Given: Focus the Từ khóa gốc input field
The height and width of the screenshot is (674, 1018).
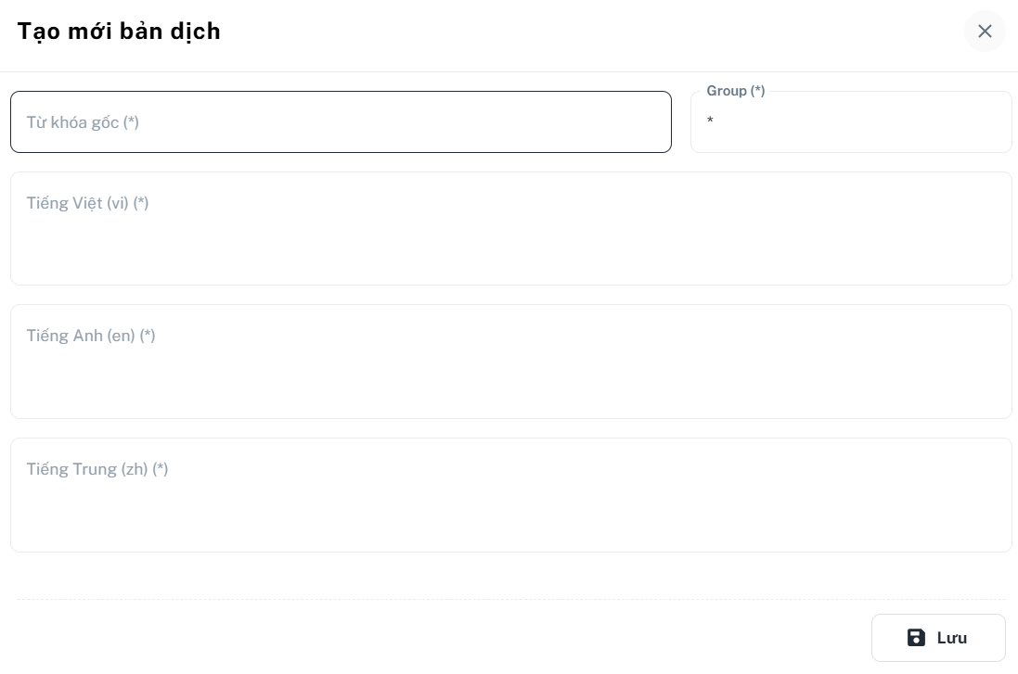Looking at the screenshot, I should 341,122.
